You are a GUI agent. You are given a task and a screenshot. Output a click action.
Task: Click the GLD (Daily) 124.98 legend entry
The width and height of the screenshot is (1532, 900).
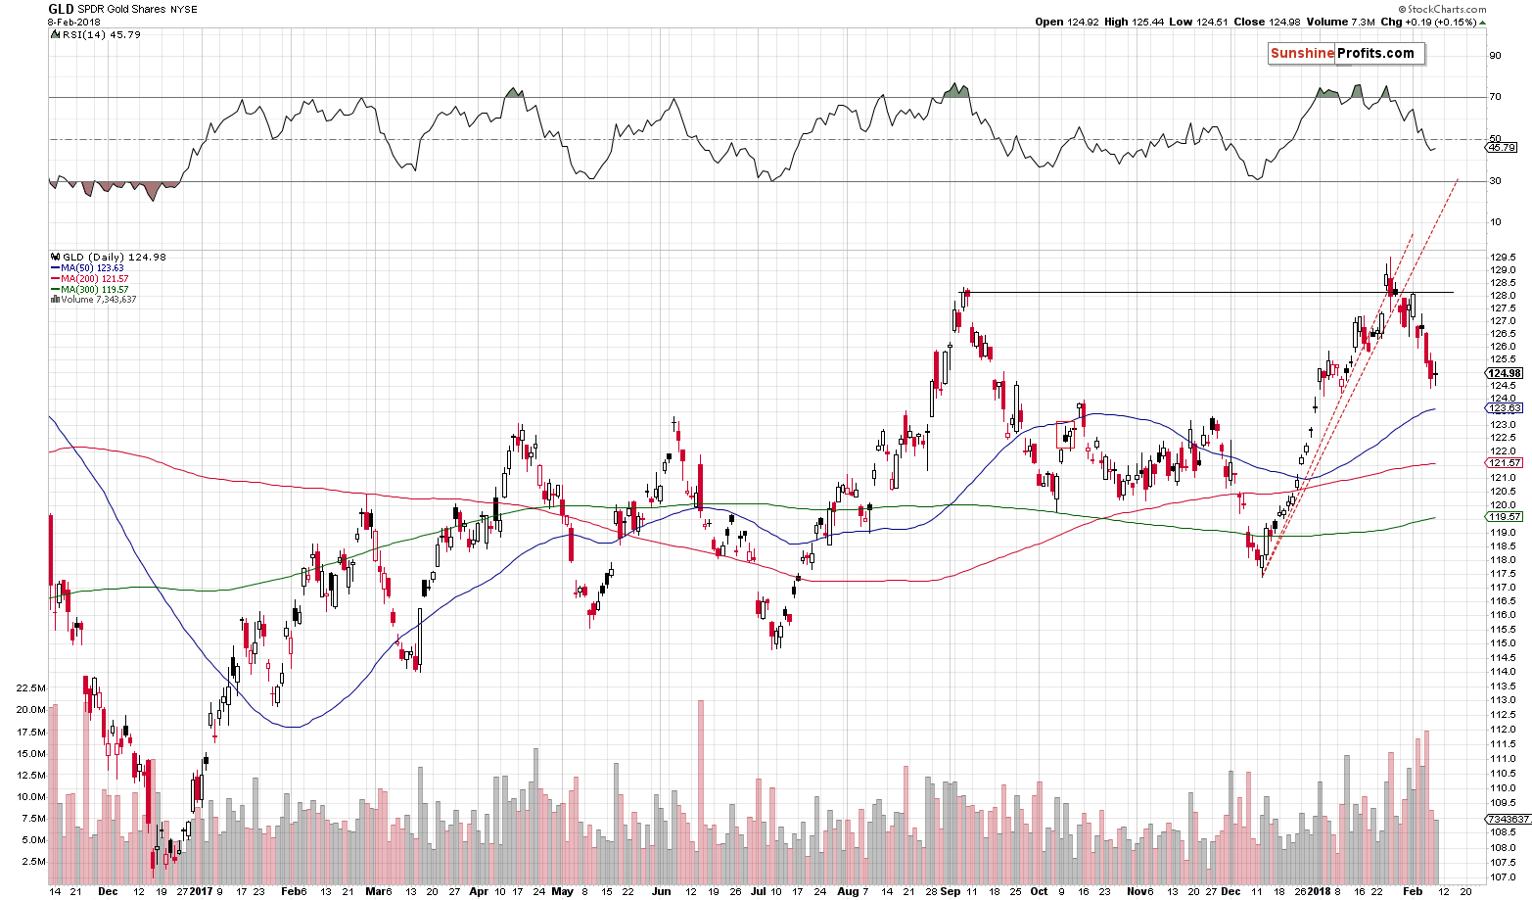108,258
